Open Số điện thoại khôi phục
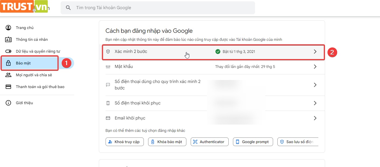 click(212, 103)
